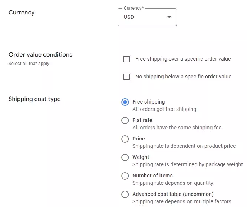247x207 pixels.
Task: Select the Free shipping radio button
Action: click(x=125, y=102)
